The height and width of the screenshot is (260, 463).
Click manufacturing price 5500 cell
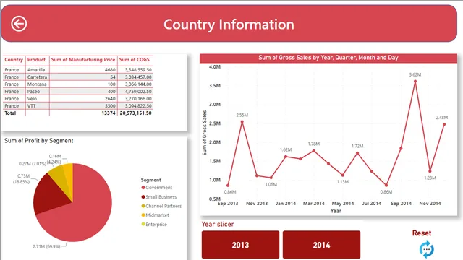[110, 106]
